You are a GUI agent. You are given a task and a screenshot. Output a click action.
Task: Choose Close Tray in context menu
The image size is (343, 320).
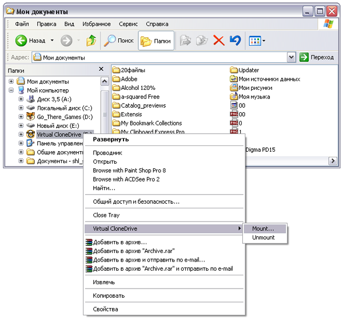164,215
